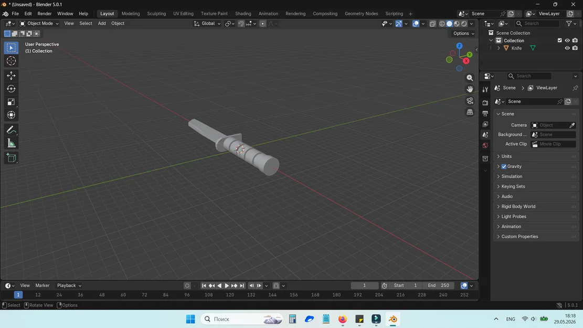
Task: Activate the Transform tool
Action: (11, 115)
